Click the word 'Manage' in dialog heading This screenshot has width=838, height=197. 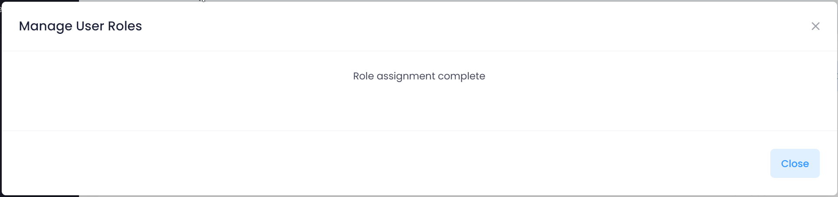[x=46, y=26]
